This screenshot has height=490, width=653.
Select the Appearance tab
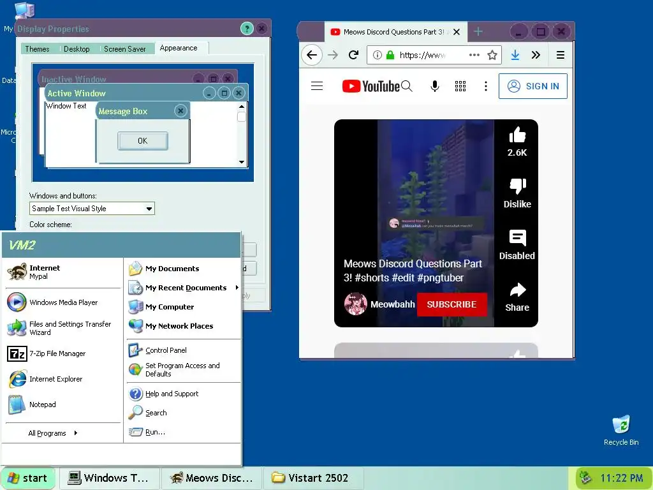pyautogui.click(x=179, y=48)
